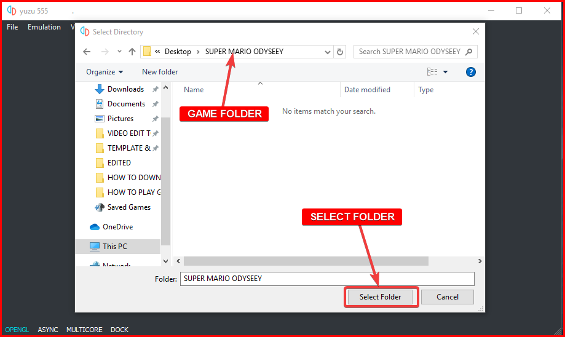565x337 pixels.
Task: Click the pin icon beside Downloads
Action: (156, 89)
